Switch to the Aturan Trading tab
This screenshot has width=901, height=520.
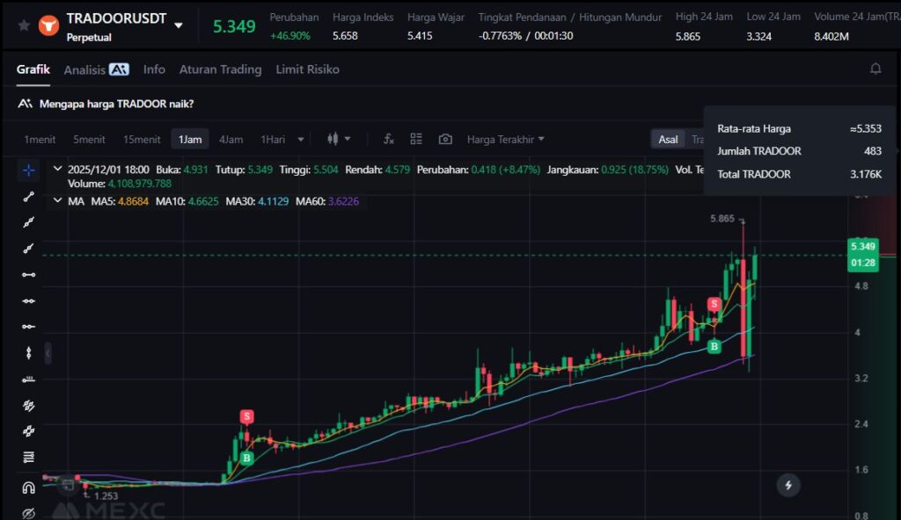(220, 69)
